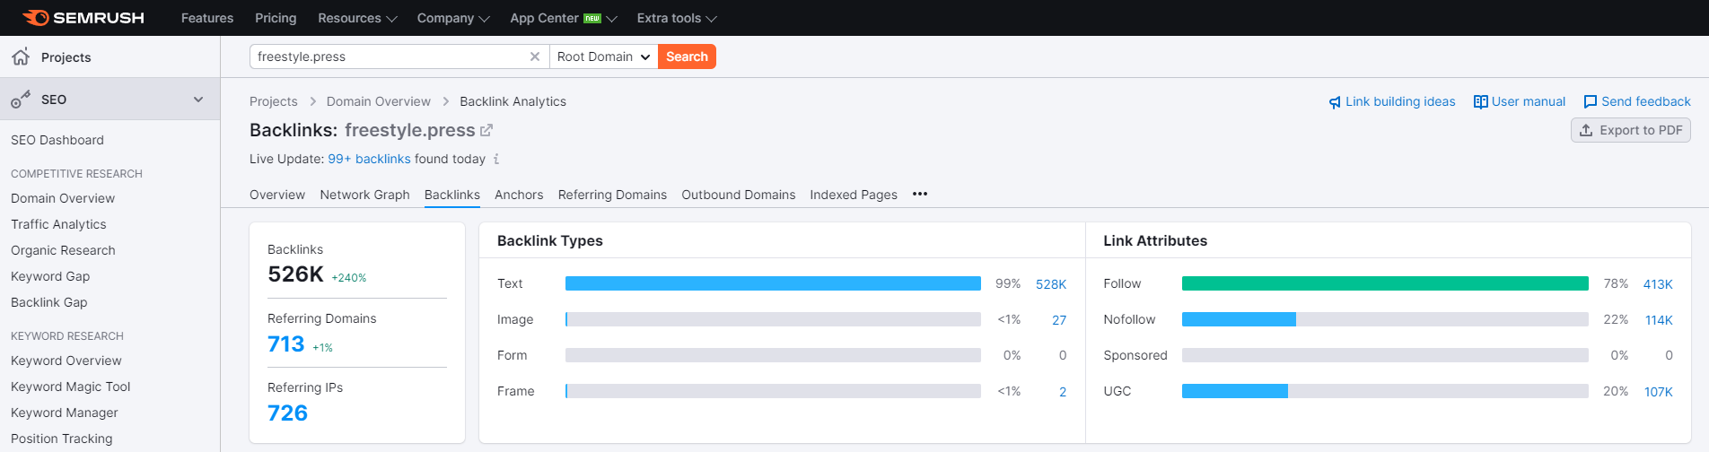Open Keyword Magic Tool in sidebar
This screenshot has width=1709, height=452.
tap(71, 387)
